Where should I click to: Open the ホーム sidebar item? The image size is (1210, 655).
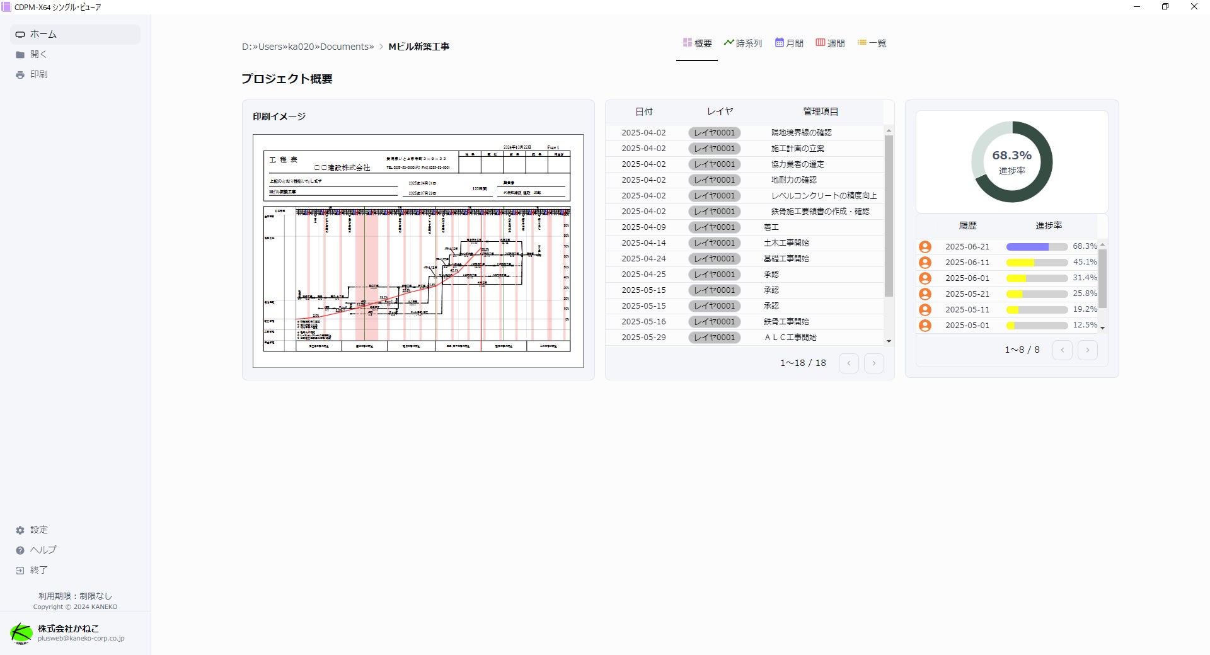click(75, 34)
